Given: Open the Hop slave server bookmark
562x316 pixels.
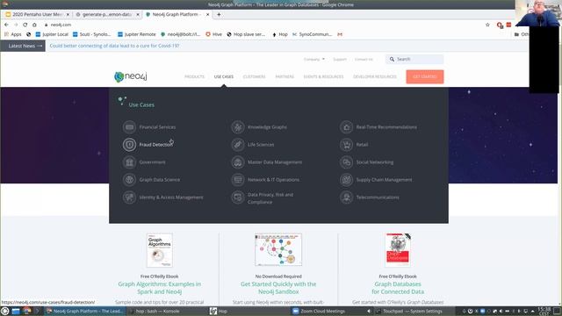Looking at the screenshot, I should [x=246, y=34].
